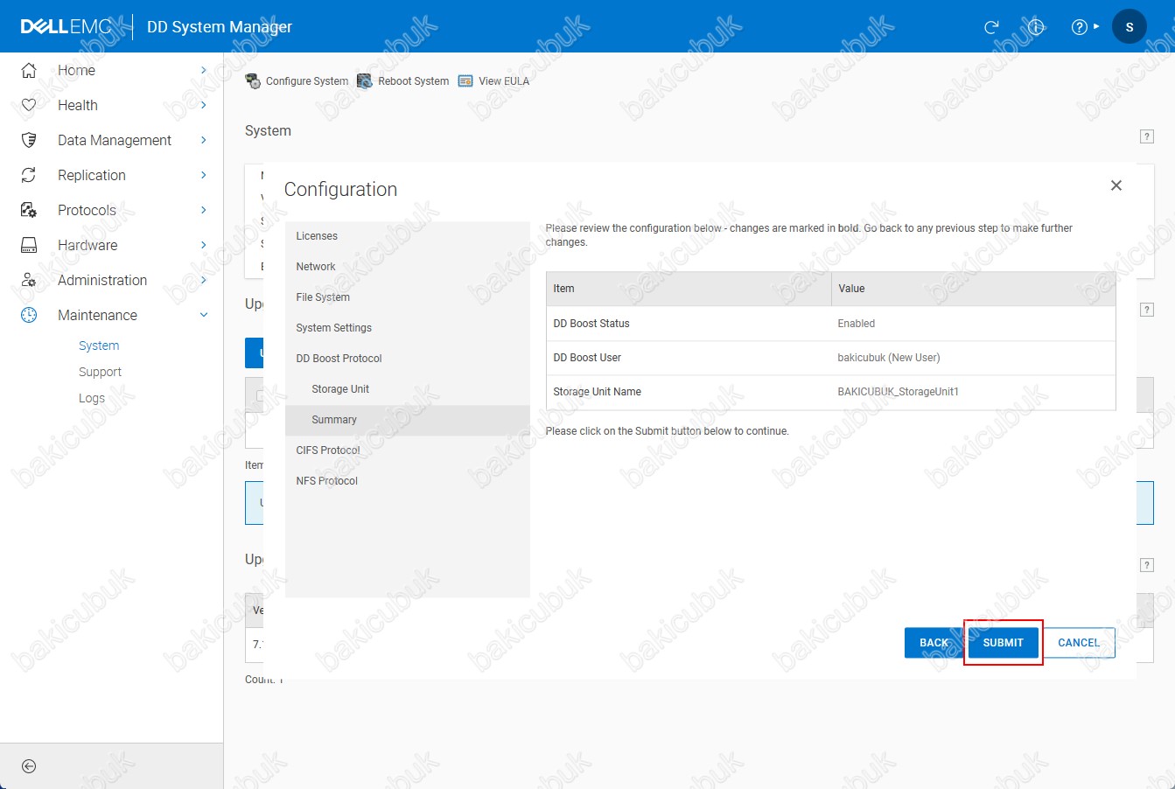Click the BACK button
Image resolution: width=1175 pixels, height=789 pixels.
click(934, 643)
